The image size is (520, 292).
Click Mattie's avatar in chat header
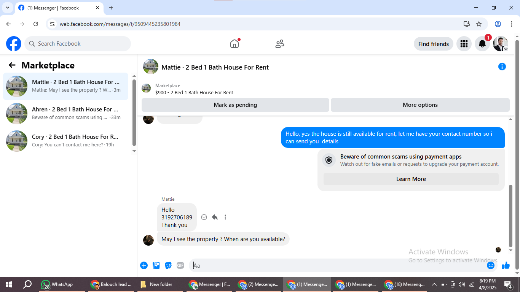(151, 67)
